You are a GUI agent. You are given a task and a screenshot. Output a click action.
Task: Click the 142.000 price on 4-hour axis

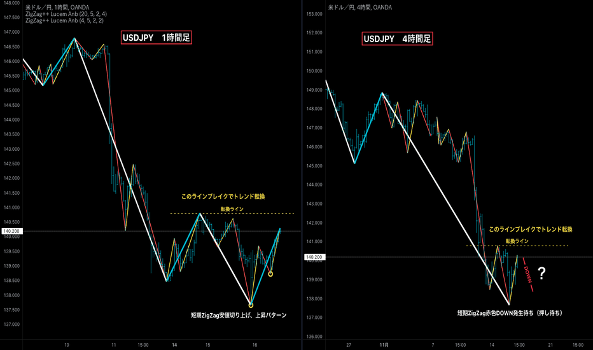coord(314,223)
